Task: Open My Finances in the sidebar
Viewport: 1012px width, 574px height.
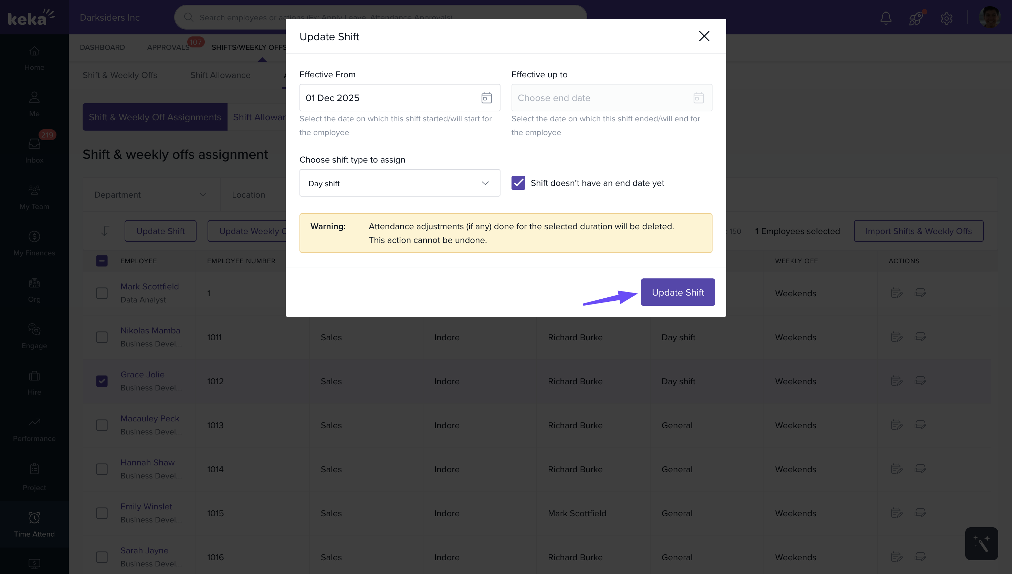Action: (34, 243)
